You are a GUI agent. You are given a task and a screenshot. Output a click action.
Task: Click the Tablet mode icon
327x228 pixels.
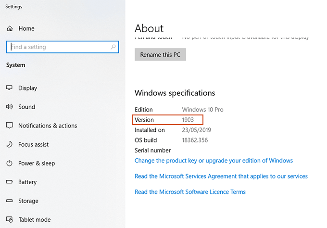pyautogui.click(x=9, y=220)
